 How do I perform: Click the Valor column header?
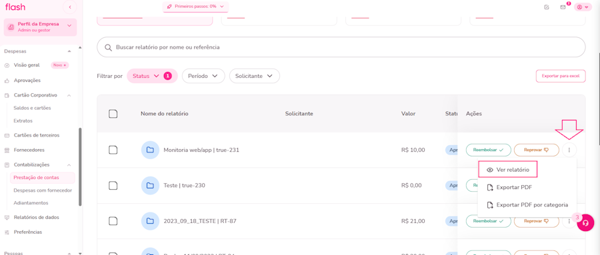(x=408, y=114)
